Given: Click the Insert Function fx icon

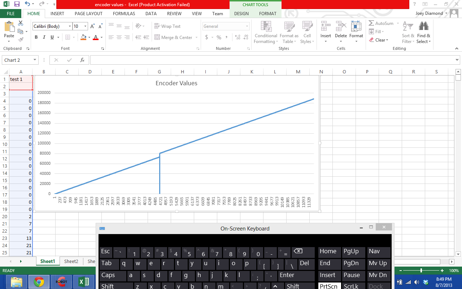Looking at the screenshot, I should click(x=82, y=60).
